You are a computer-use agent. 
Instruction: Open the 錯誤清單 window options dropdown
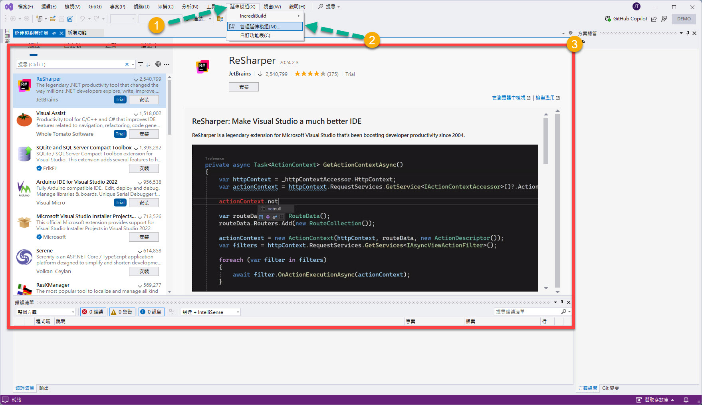click(555, 302)
